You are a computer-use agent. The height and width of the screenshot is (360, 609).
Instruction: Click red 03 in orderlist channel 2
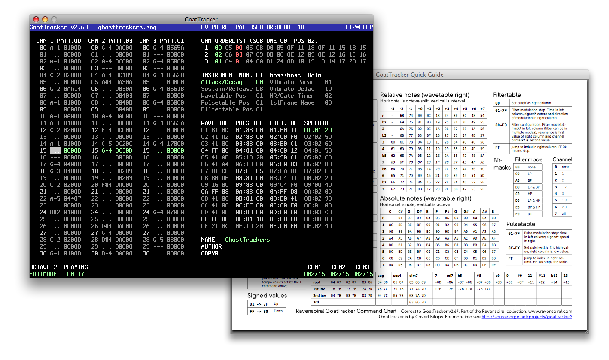tap(239, 54)
